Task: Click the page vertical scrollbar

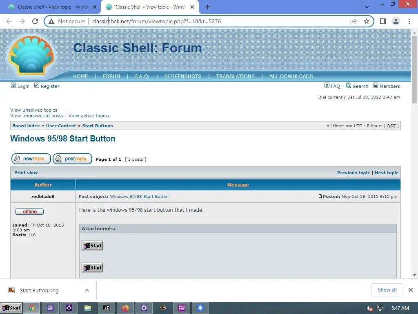Action: (414, 70)
